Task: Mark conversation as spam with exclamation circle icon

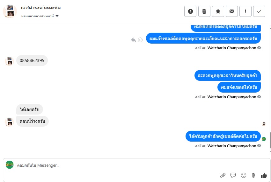Action: click(x=190, y=11)
